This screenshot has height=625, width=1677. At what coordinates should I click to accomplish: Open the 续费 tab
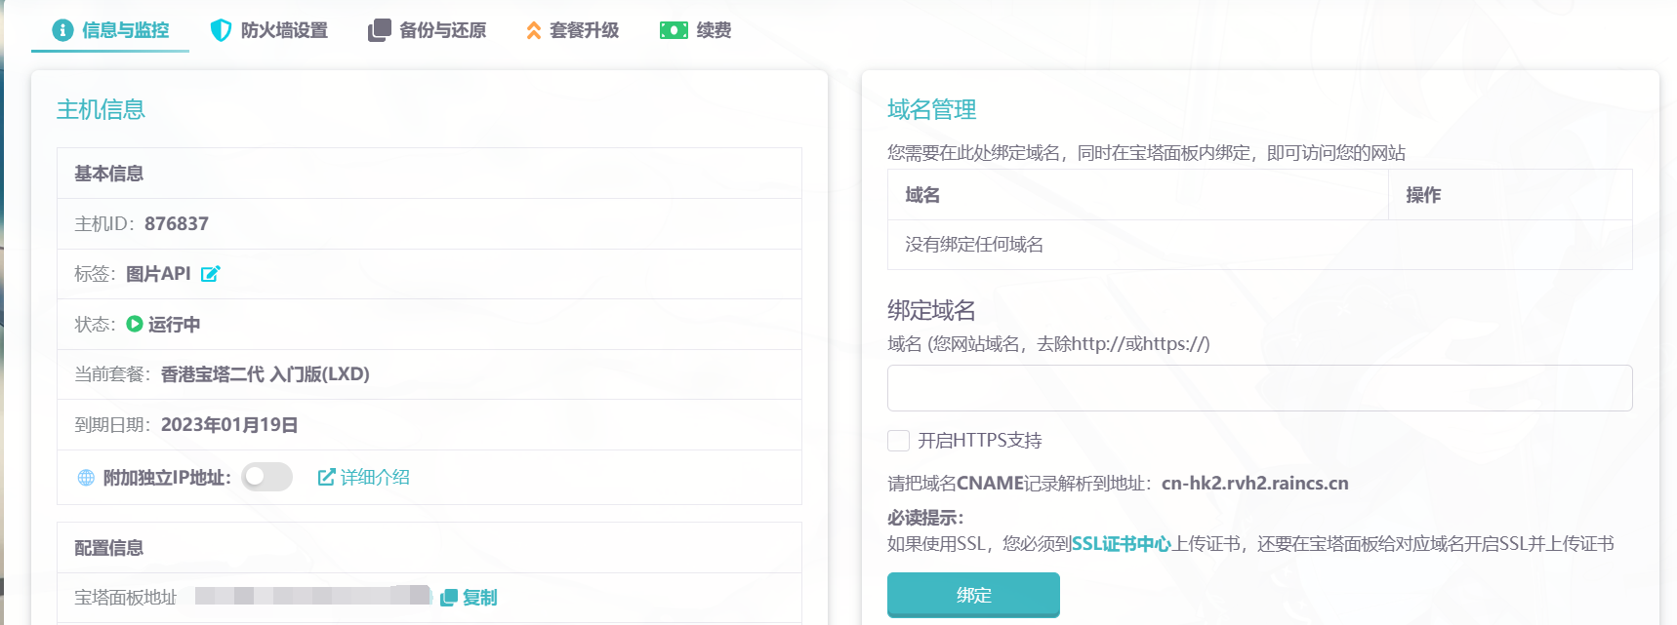(714, 30)
